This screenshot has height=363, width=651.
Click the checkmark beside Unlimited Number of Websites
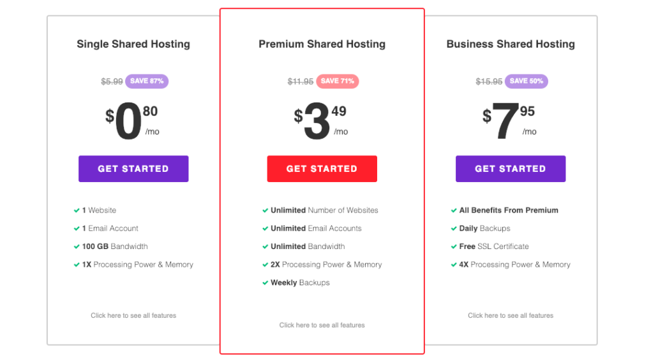pyautogui.click(x=265, y=211)
